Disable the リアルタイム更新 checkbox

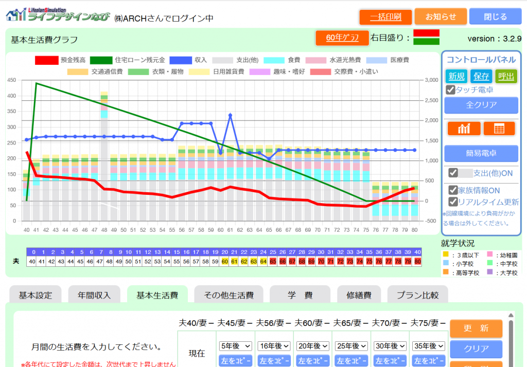[453, 201]
